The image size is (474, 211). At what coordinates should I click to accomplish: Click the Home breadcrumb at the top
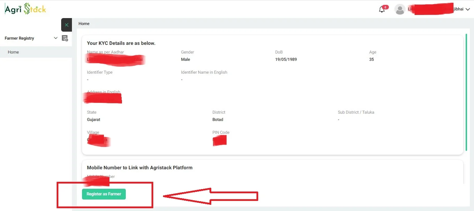coord(84,24)
